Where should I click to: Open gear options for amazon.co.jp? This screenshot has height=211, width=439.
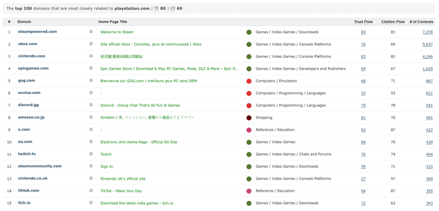click(x=91, y=117)
